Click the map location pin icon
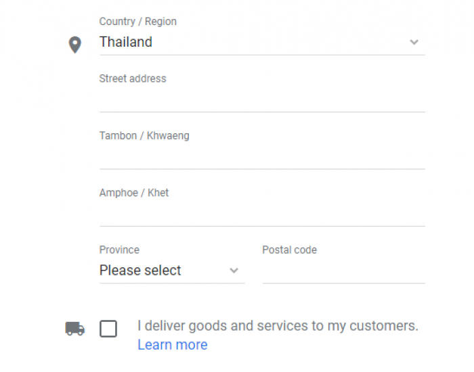Screen dimensions: 474x372 coord(75,45)
